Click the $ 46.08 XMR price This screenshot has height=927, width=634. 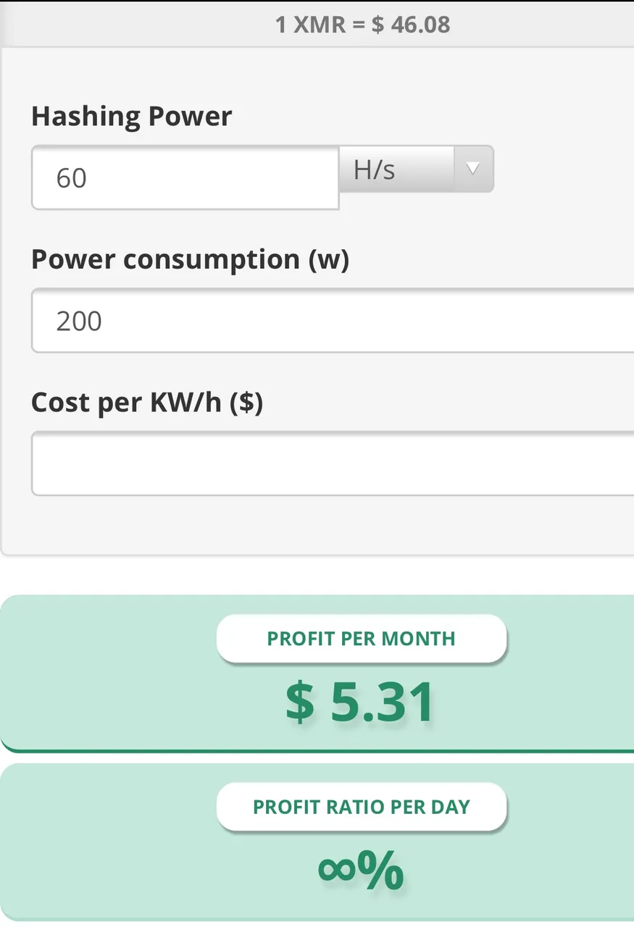click(x=411, y=25)
